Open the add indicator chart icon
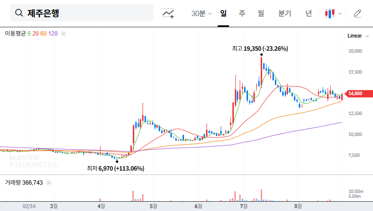 [168, 13]
